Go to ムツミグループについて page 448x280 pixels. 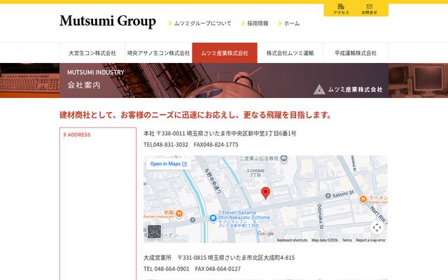coord(200,23)
